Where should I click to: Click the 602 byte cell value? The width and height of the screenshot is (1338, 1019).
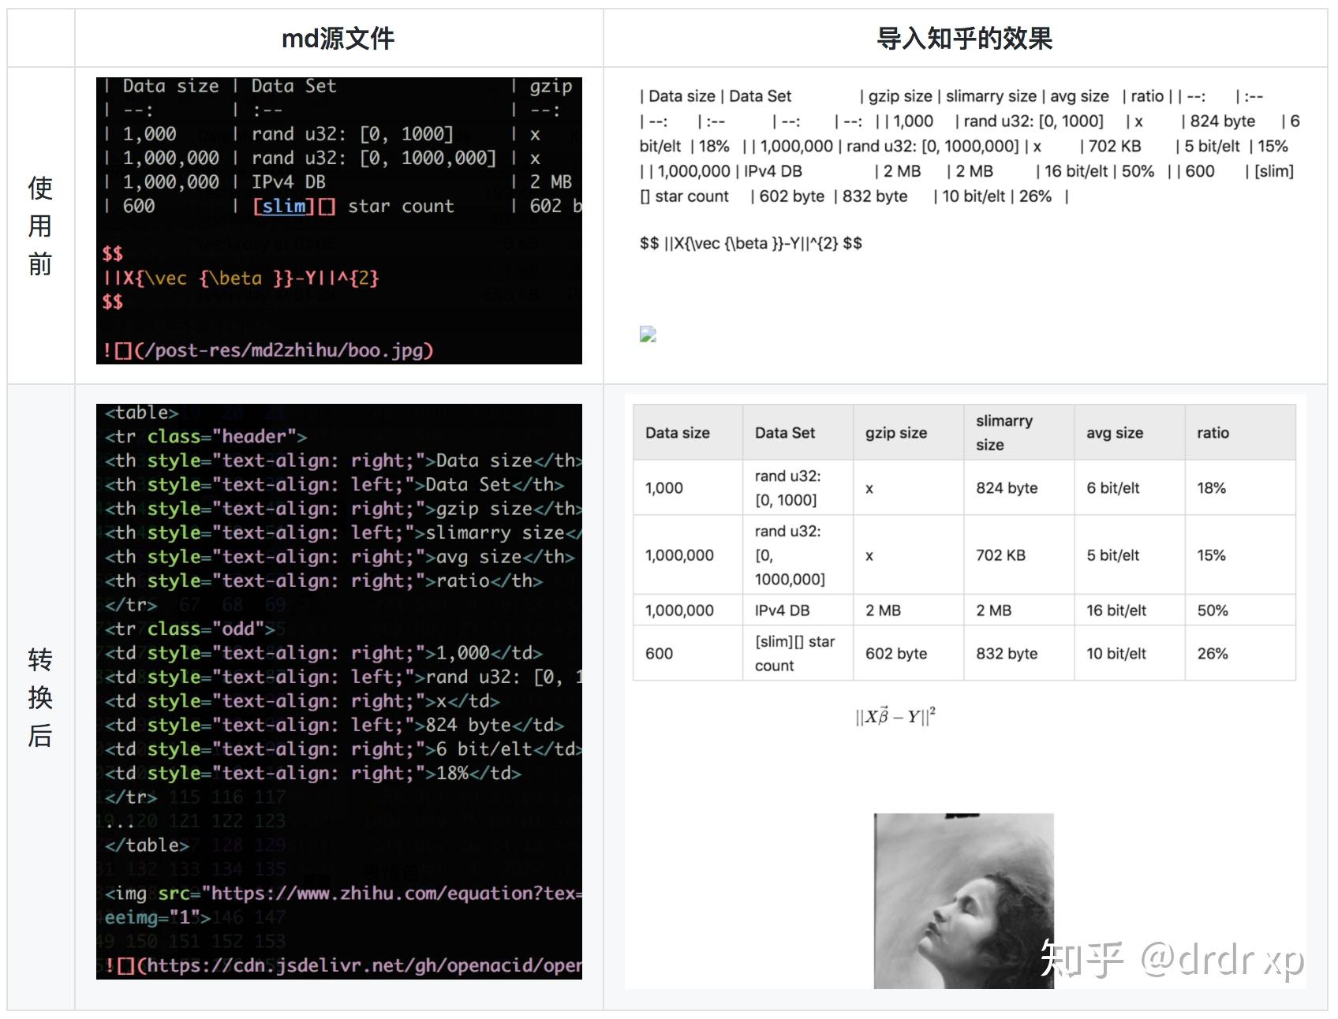[895, 653]
